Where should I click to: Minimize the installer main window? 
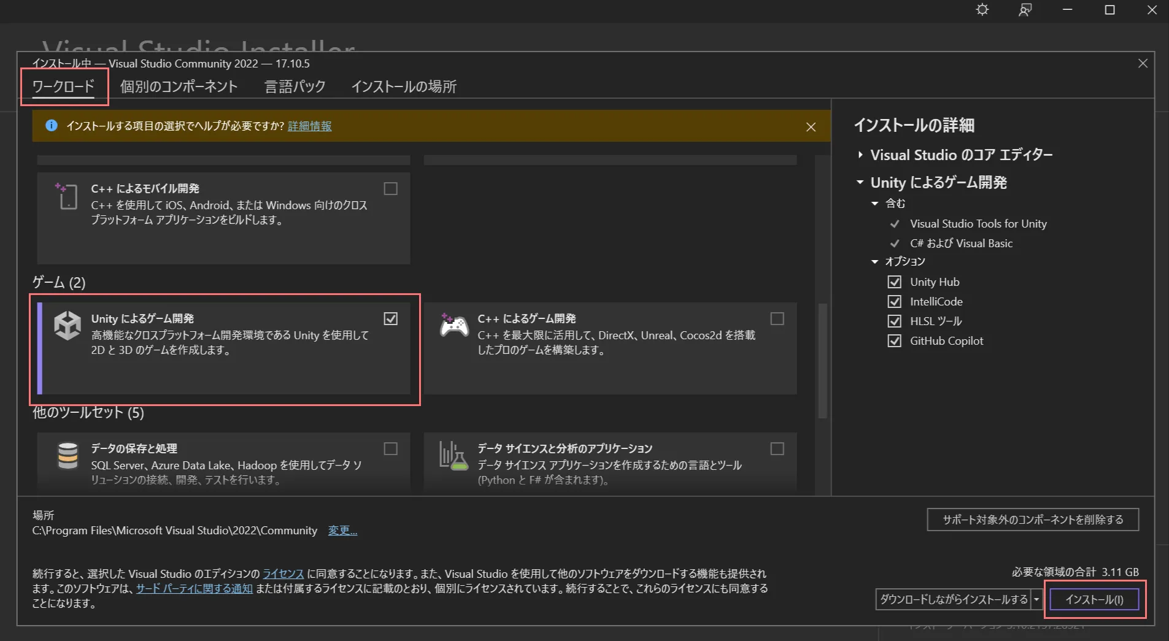coord(1067,10)
